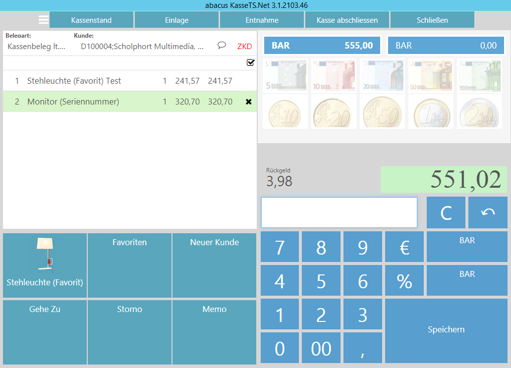
Task: Tap the 20 cent coin
Action: click(334, 111)
